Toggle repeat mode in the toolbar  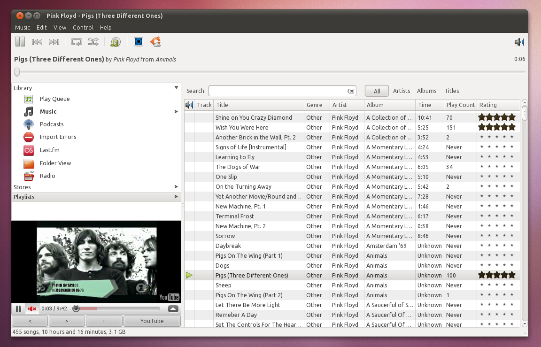coord(76,42)
